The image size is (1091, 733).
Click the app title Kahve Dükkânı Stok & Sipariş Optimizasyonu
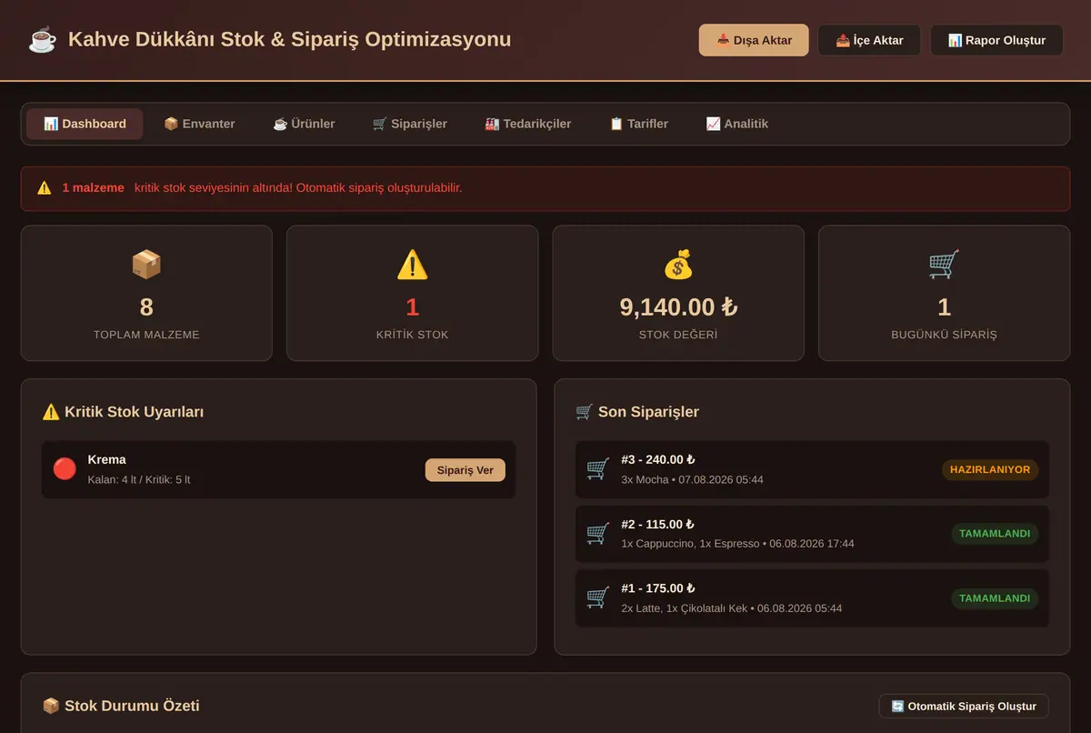289,40
